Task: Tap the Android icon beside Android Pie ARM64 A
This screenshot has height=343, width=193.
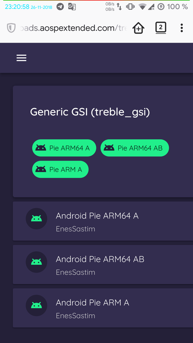Action: (37, 219)
